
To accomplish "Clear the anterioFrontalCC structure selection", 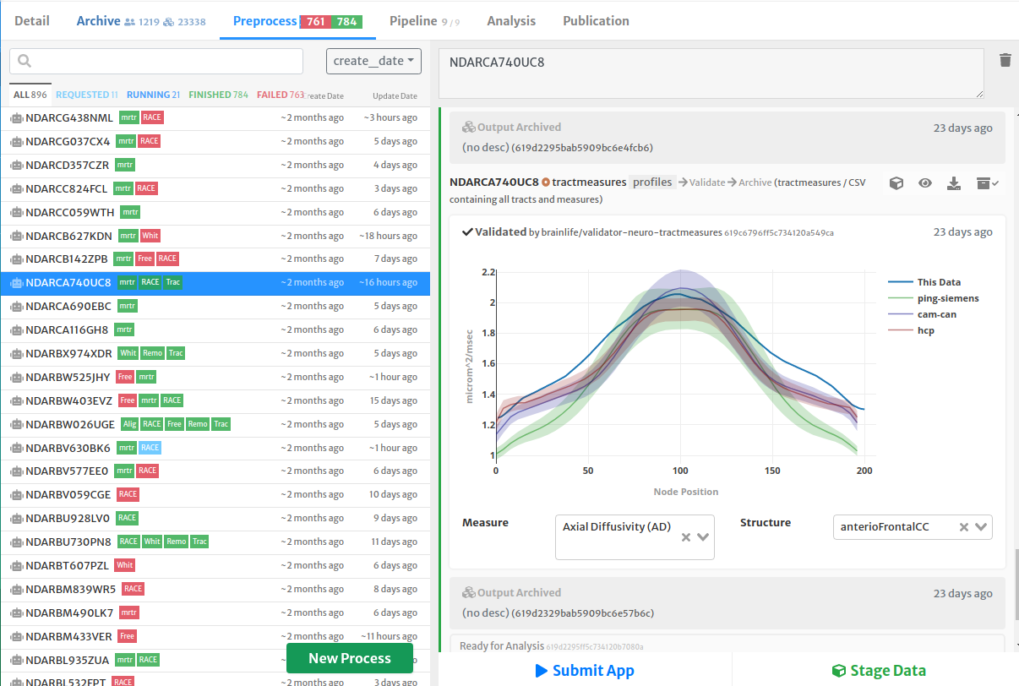I will click(963, 527).
